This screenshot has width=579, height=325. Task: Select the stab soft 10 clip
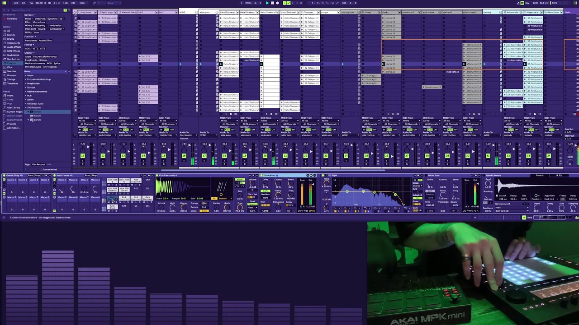(x=453, y=72)
